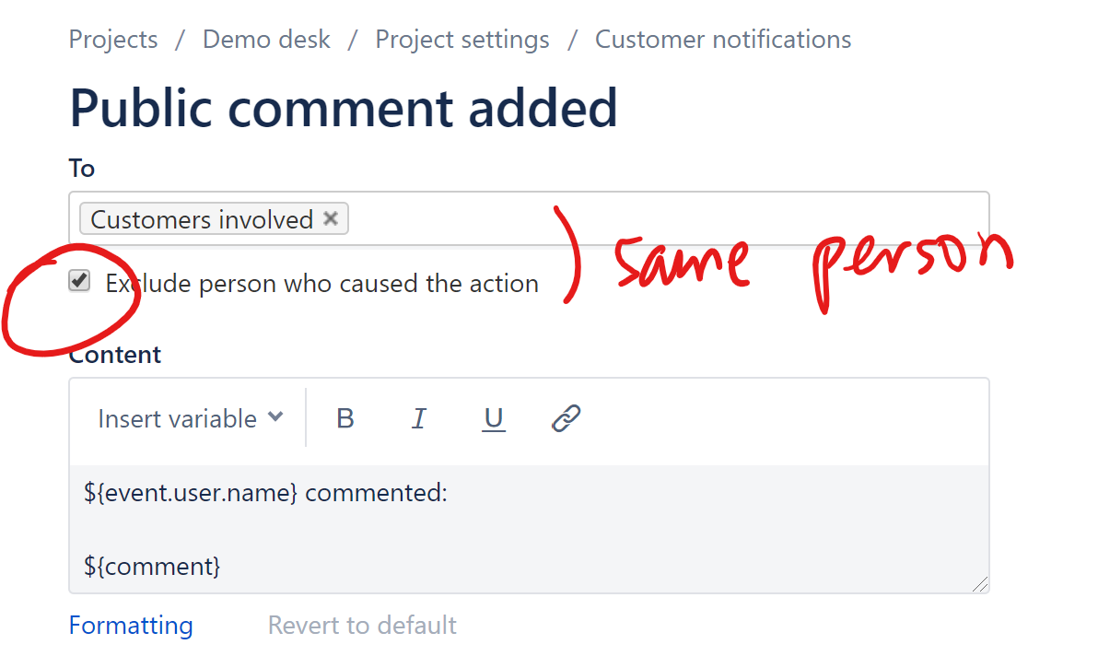Click Revert to default
The height and width of the screenshot is (656, 1098).
[x=362, y=626]
